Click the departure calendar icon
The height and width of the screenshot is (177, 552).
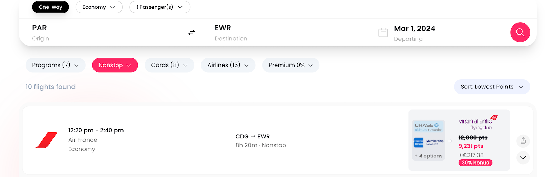tap(383, 32)
